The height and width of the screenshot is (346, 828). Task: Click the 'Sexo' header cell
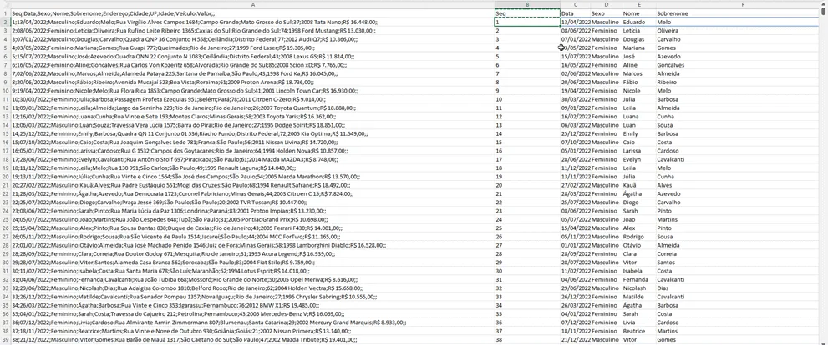606,13
